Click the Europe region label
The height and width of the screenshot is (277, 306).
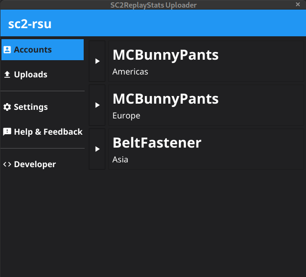(x=126, y=116)
